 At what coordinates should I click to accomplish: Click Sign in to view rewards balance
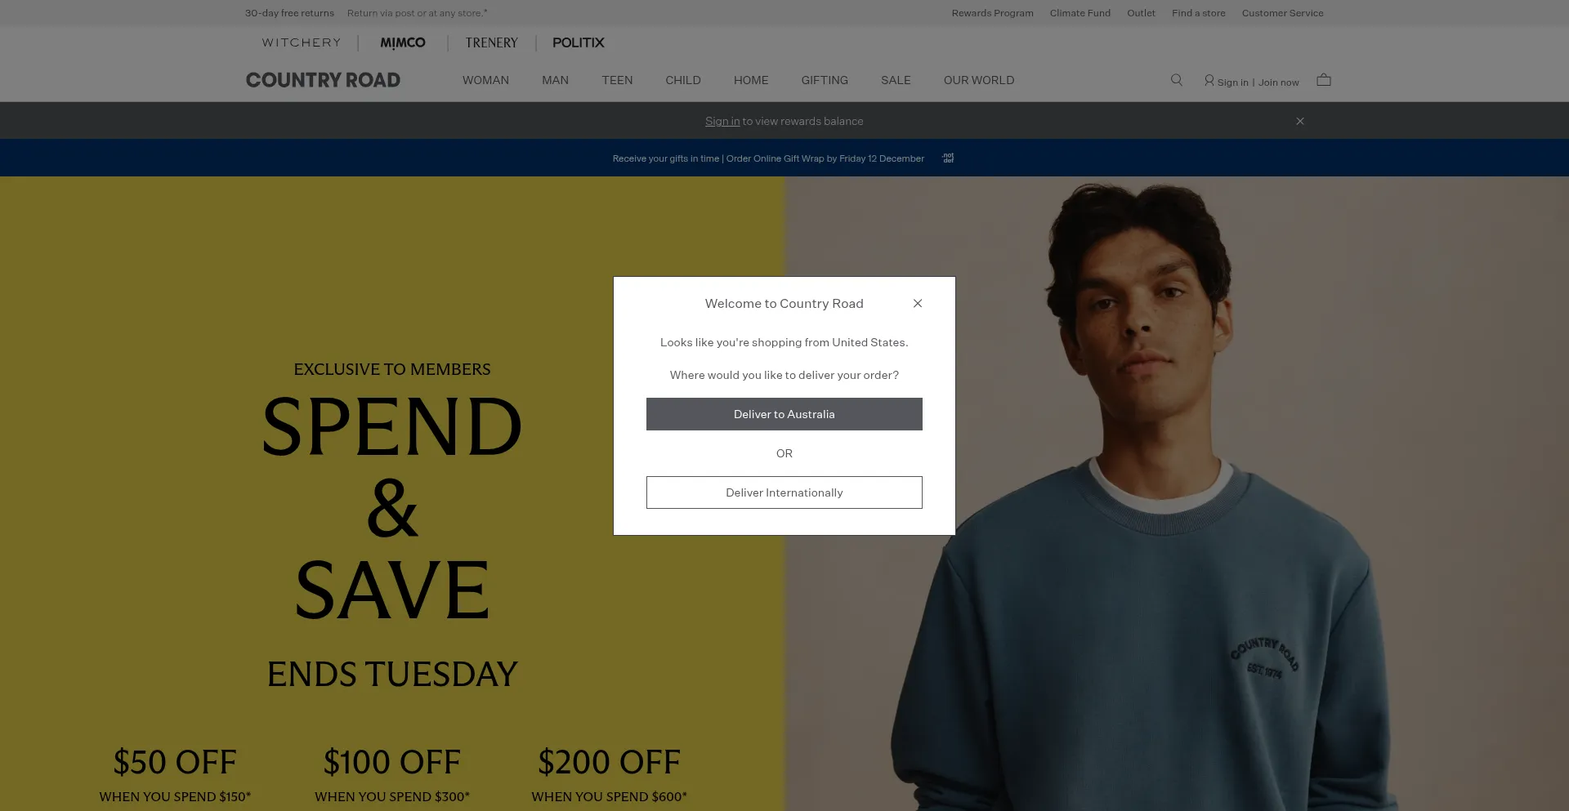tap(722, 121)
